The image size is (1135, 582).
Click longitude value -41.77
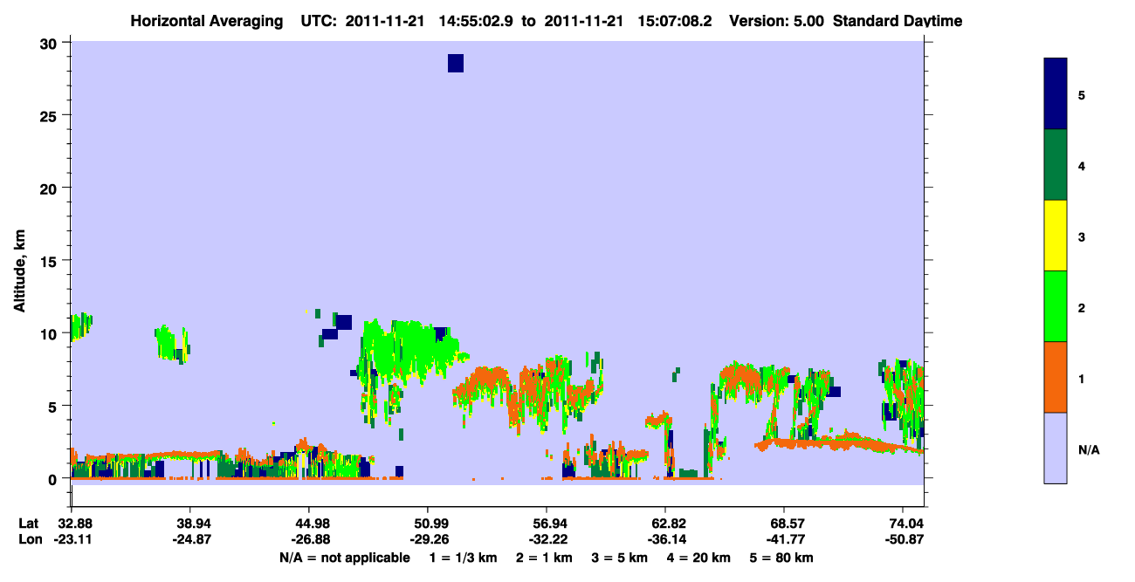(x=784, y=539)
